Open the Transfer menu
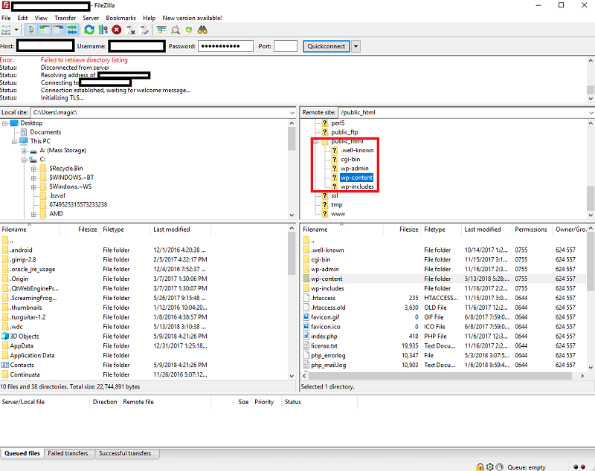 click(65, 18)
